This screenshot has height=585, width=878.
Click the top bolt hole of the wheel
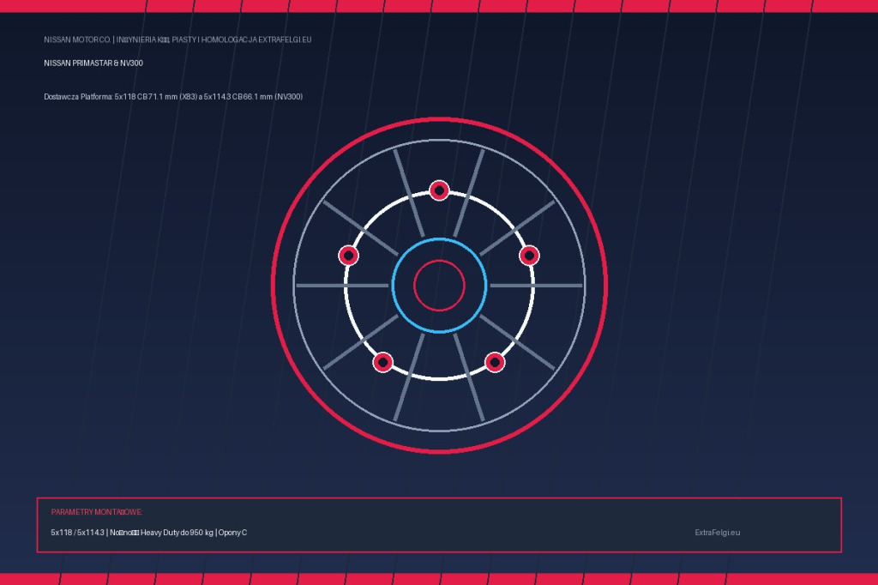[440, 190]
